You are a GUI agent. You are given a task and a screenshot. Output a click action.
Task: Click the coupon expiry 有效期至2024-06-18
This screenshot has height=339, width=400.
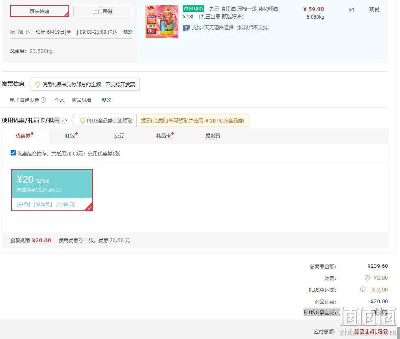39,190
